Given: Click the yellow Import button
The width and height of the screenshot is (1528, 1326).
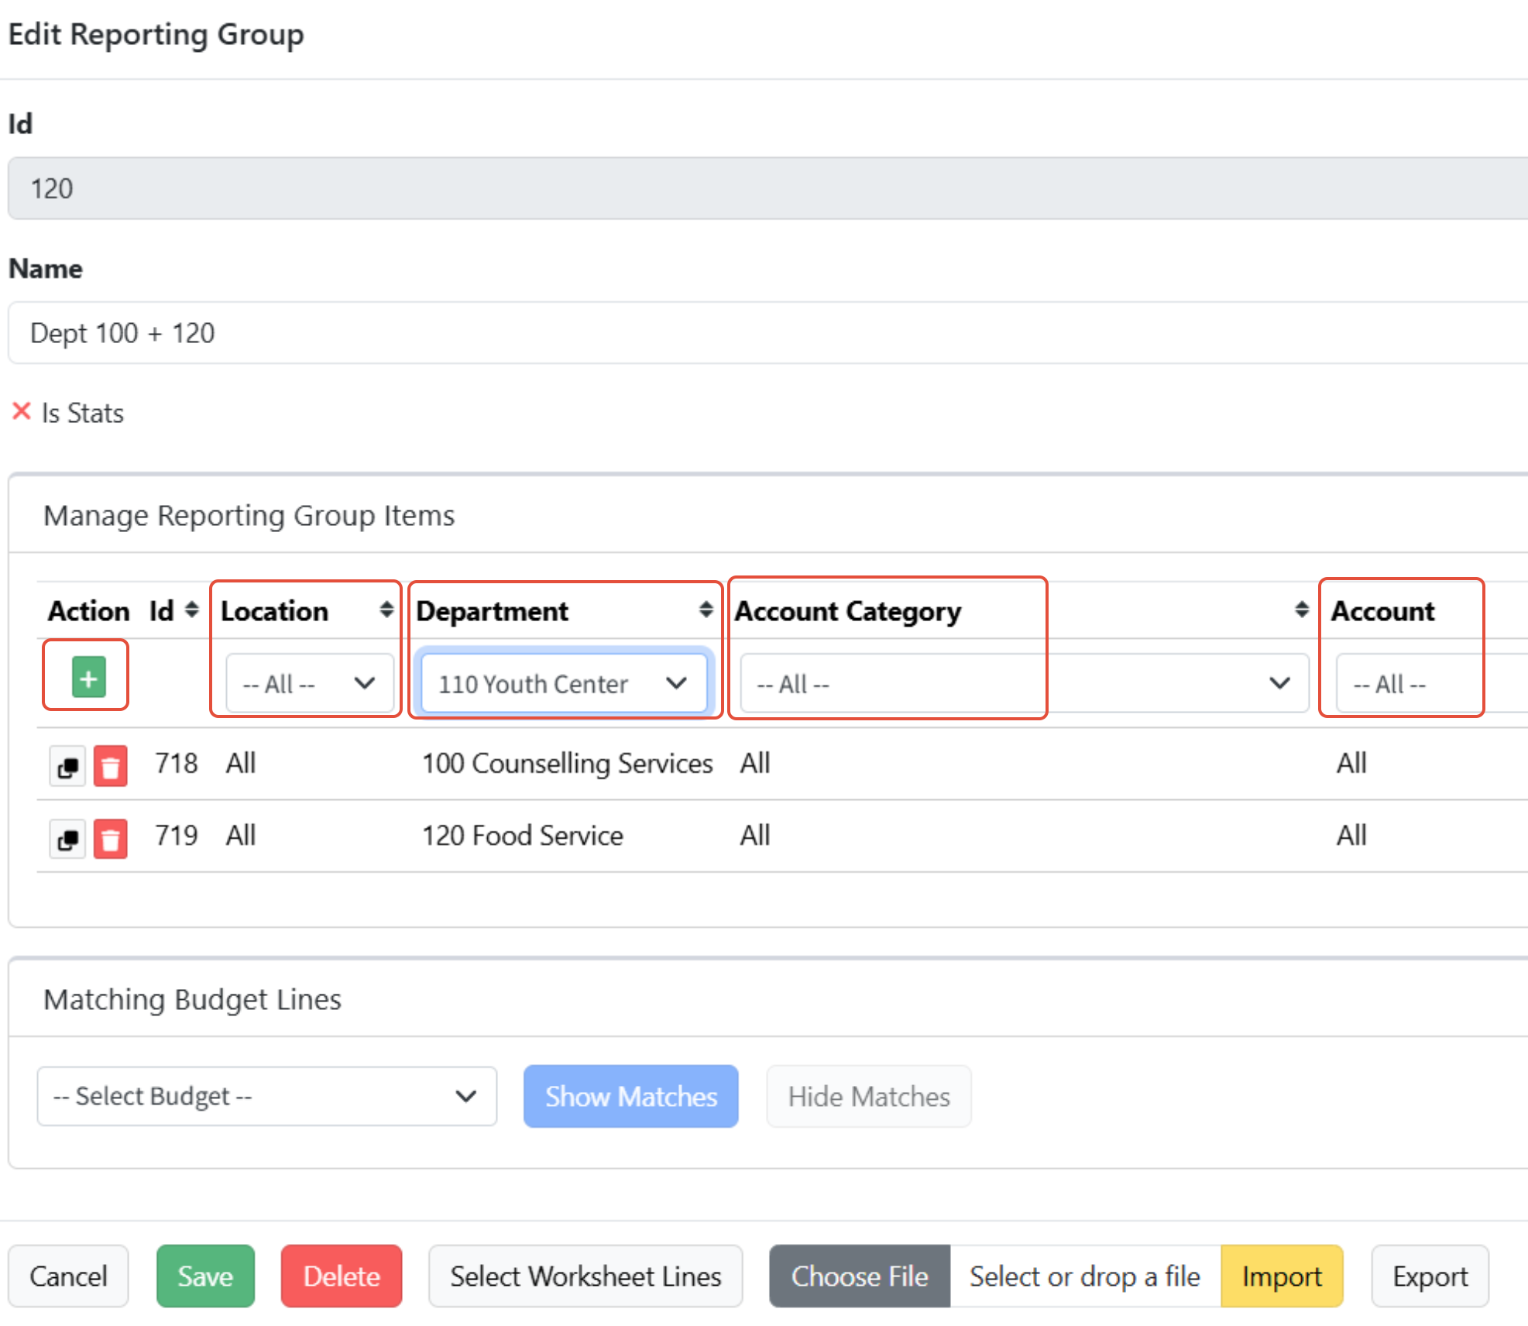Looking at the screenshot, I should coord(1281,1276).
